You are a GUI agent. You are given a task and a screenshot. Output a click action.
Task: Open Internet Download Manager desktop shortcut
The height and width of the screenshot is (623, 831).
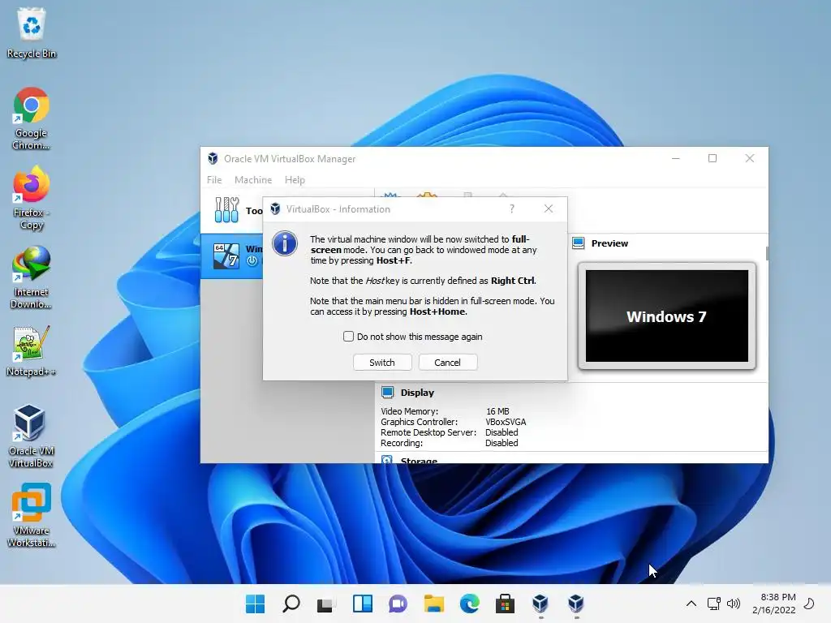pos(32,277)
